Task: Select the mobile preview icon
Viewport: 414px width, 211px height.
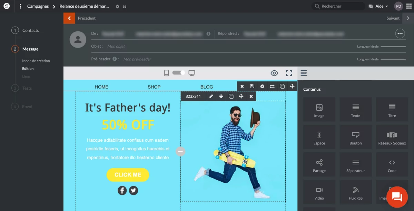Action: (166, 73)
